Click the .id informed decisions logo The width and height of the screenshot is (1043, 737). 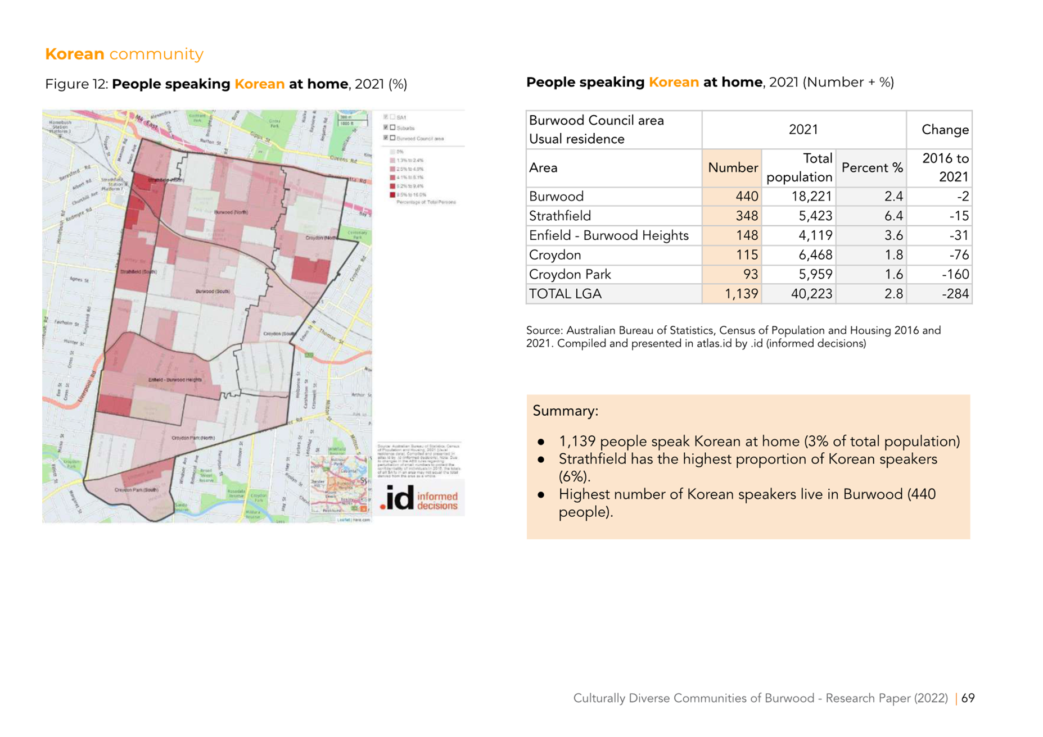[x=420, y=498]
